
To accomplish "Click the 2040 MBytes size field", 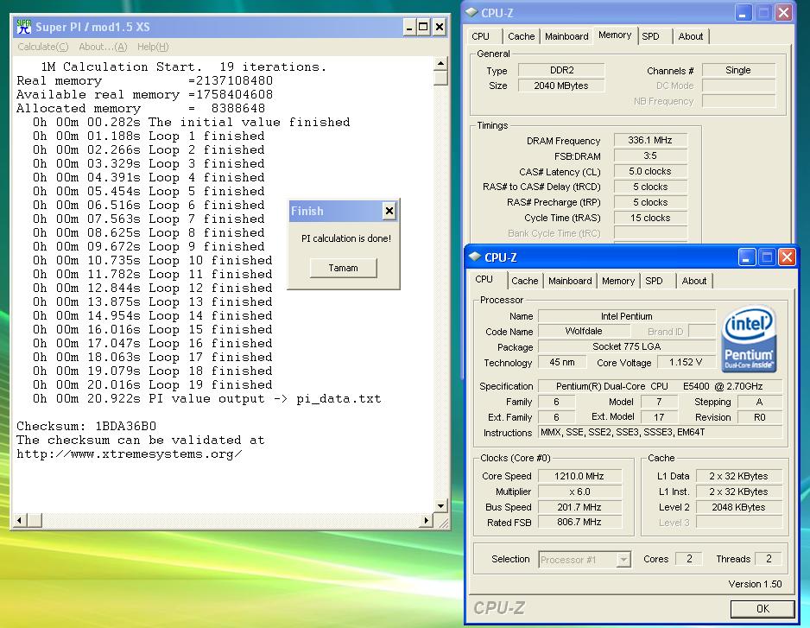I will [561, 86].
